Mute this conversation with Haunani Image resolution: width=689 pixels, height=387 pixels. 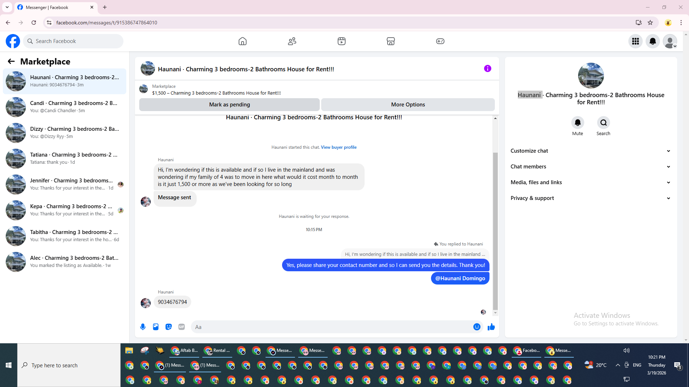(577, 123)
